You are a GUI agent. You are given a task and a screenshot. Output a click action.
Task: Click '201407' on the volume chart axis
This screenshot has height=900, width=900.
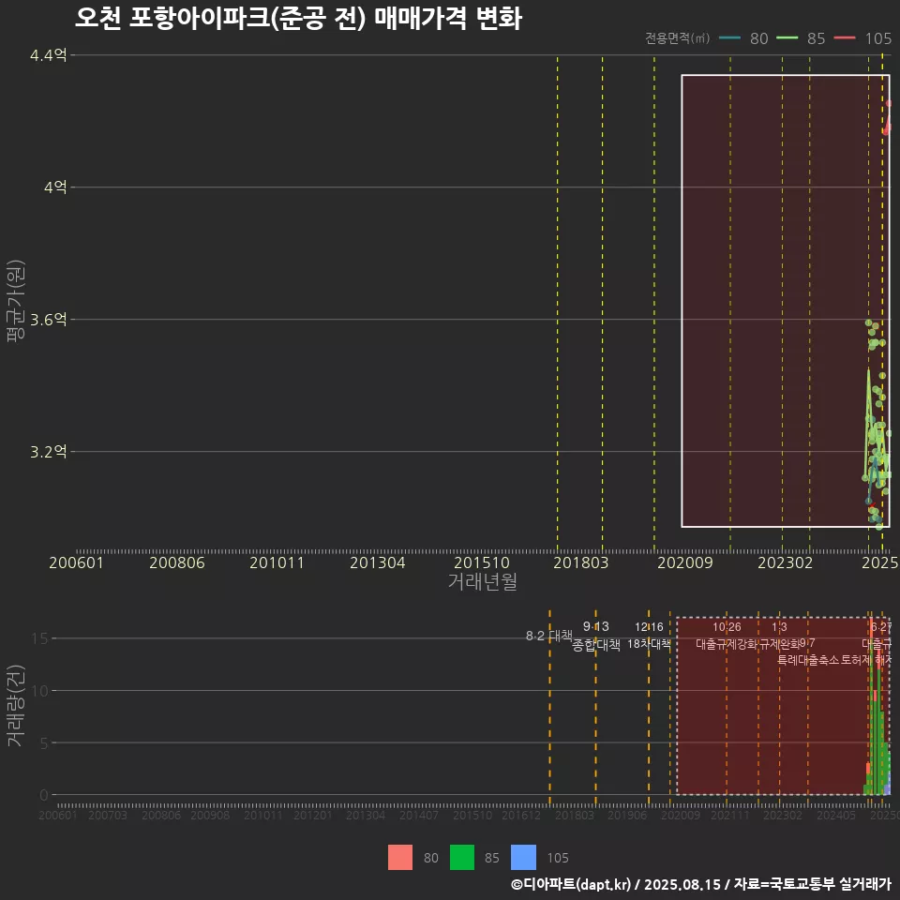(418, 815)
